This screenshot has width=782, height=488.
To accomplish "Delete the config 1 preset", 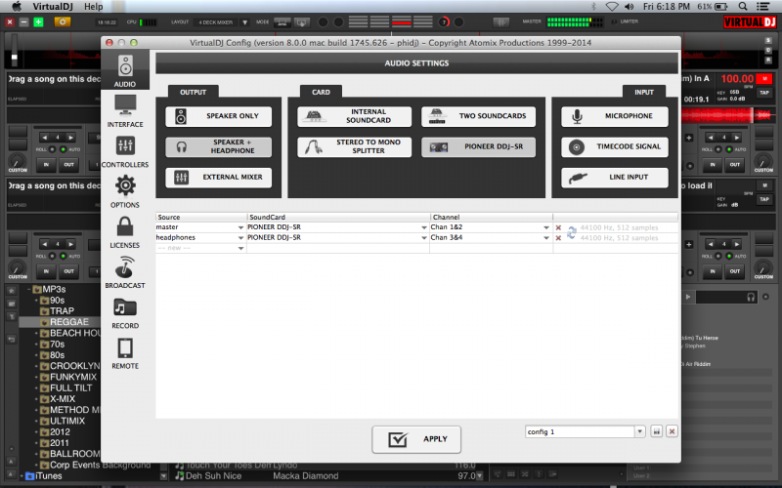I will tap(672, 431).
